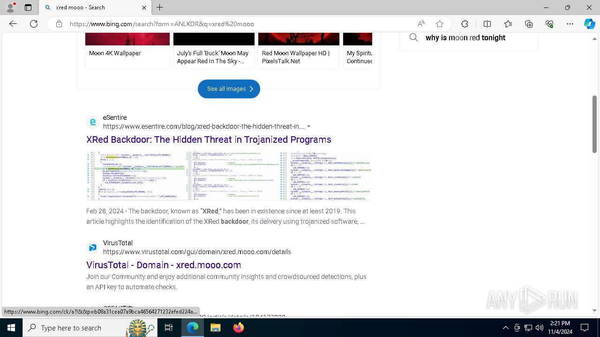
Task: Click 'See all images' button
Action: point(229,89)
